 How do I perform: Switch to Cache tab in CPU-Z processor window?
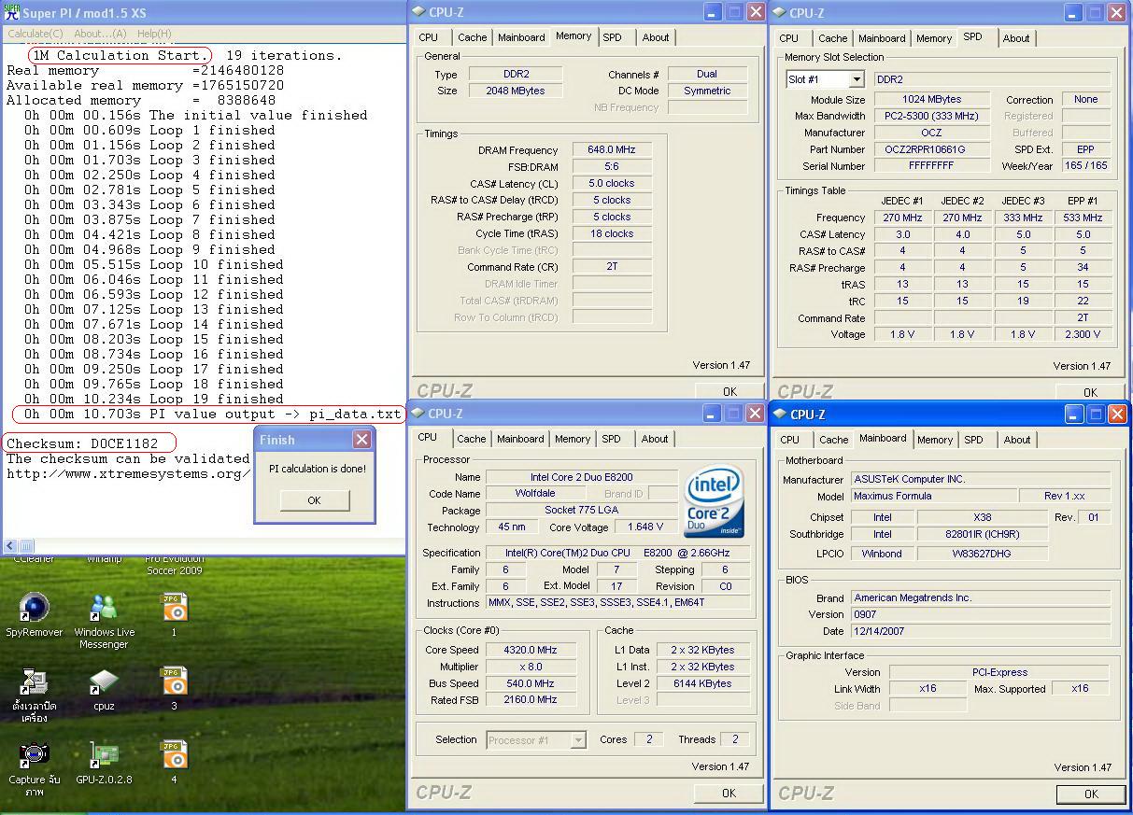click(x=472, y=439)
